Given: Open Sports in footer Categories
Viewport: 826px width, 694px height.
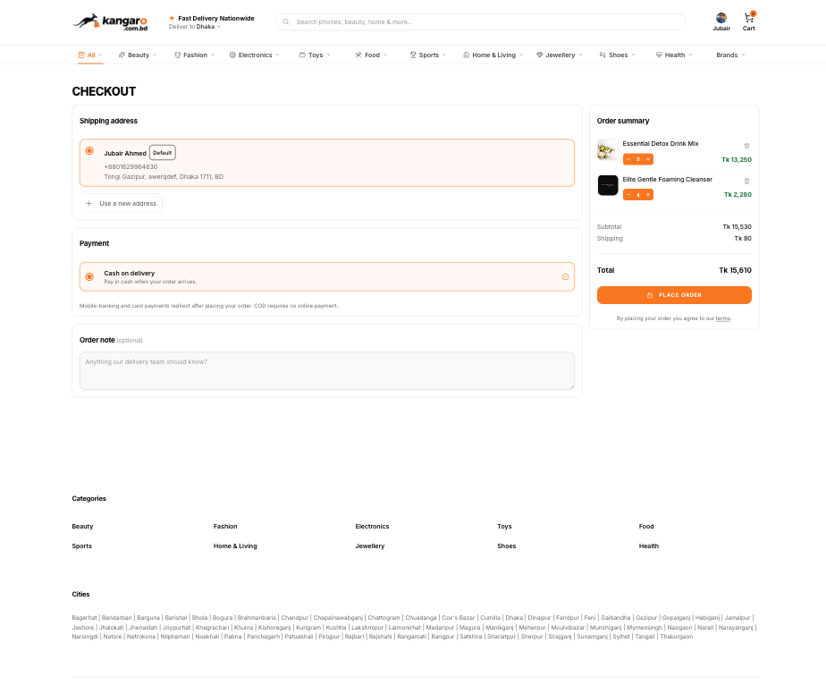Looking at the screenshot, I should [82, 546].
